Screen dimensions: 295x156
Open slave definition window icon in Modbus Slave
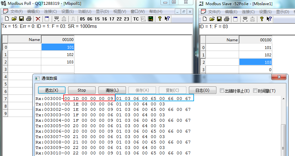point(235,19)
